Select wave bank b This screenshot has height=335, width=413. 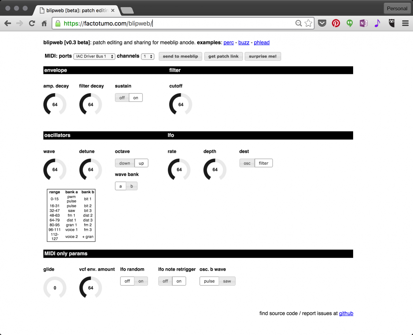point(131,186)
